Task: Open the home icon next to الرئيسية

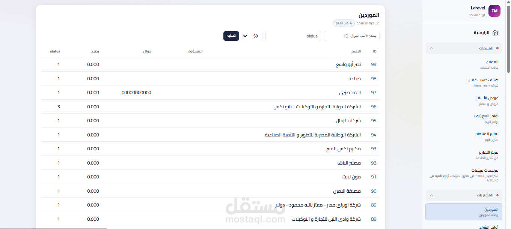Action: [x=495, y=33]
